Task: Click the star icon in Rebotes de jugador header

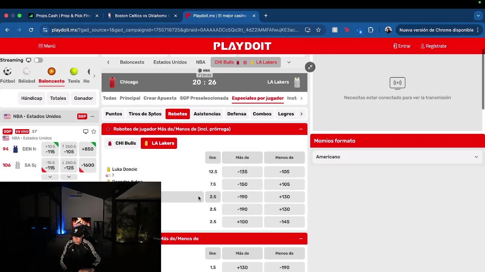Action: point(108,129)
